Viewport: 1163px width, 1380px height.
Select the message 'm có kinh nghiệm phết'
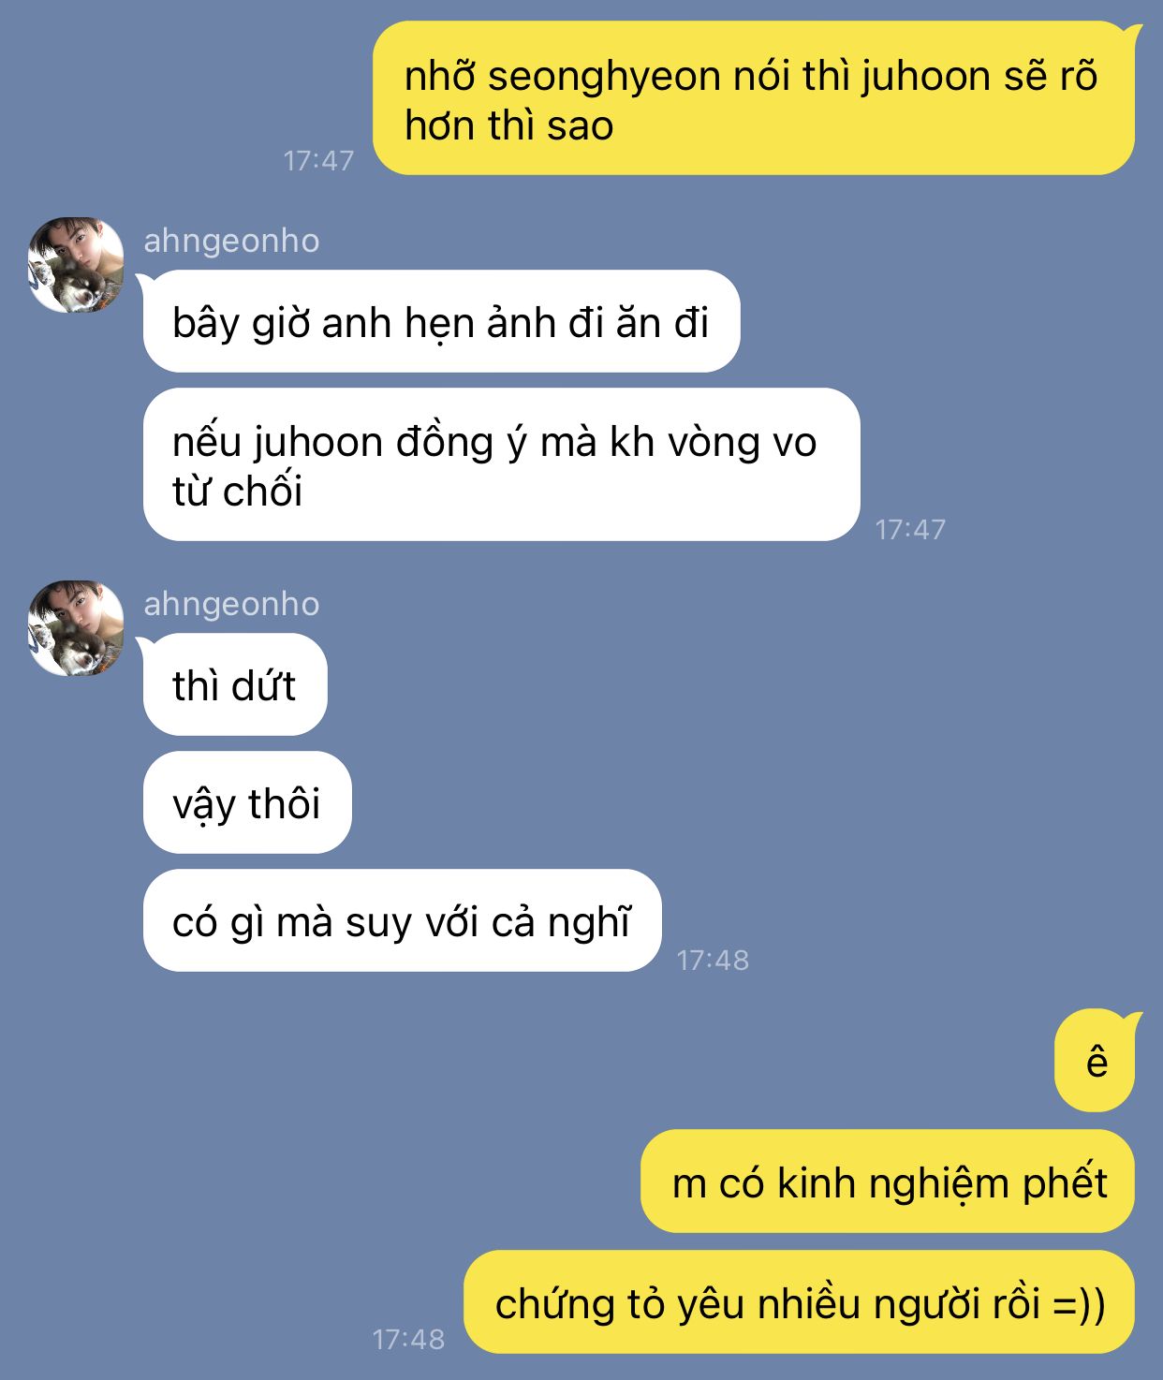(x=888, y=1182)
